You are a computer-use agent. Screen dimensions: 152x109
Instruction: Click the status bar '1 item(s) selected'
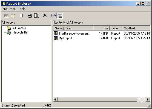click(13, 105)
